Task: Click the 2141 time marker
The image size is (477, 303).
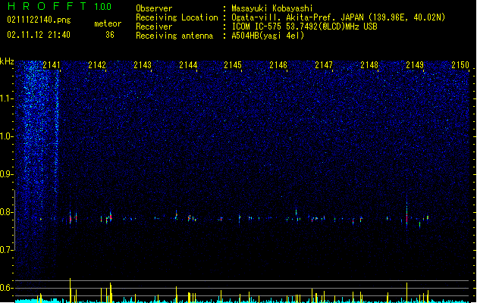Action: [x=52, y=65]
